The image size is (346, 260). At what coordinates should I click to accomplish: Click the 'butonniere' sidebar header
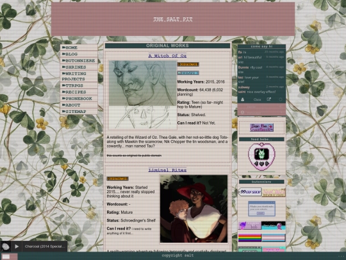point(261,182)
